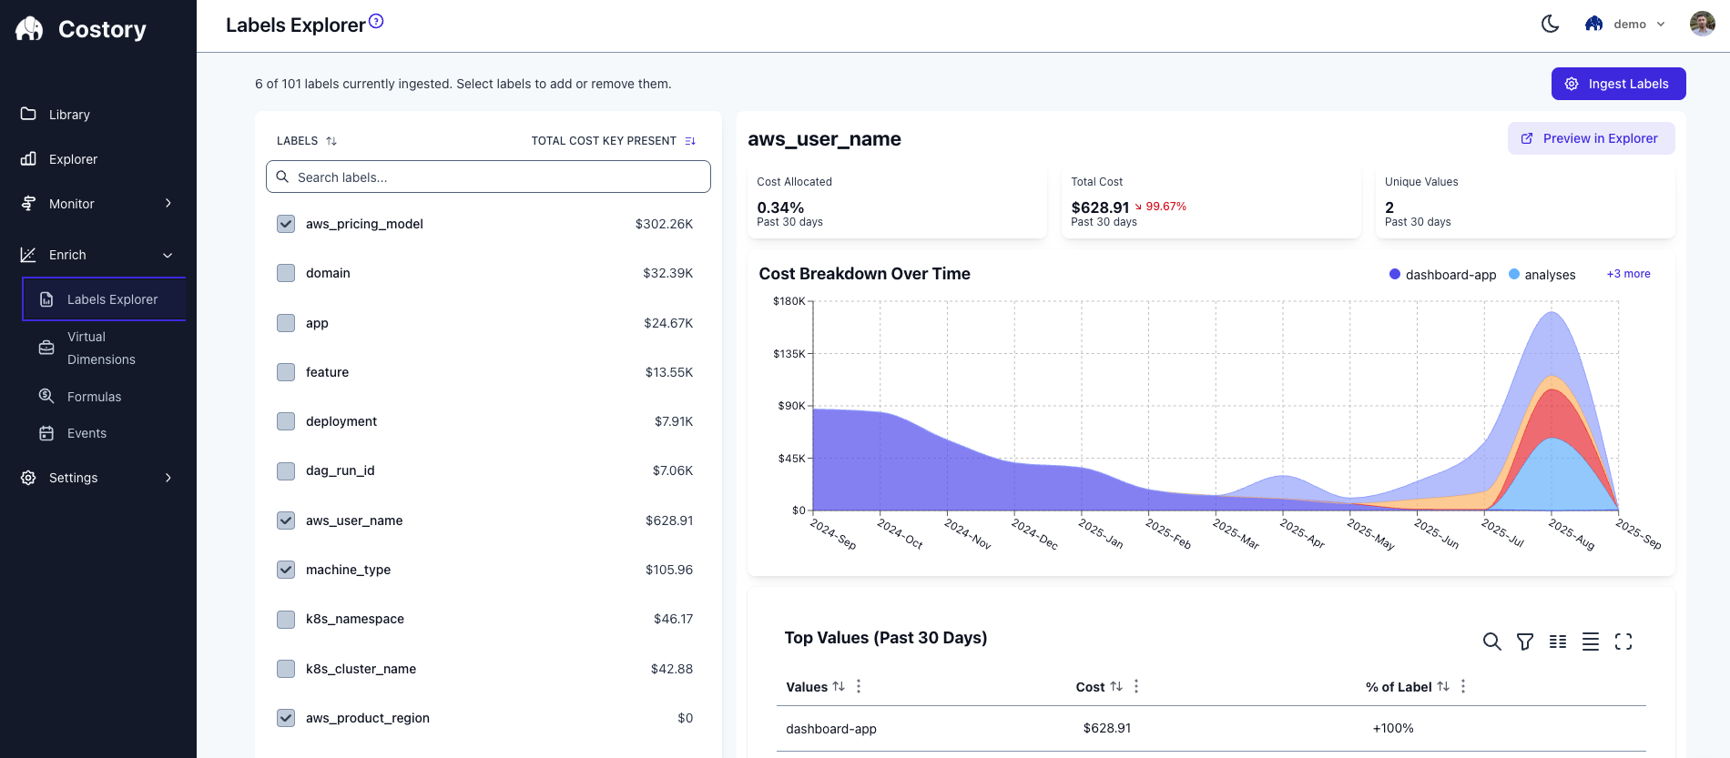Click the help icon beside Labels Explorer

(376, 21)
